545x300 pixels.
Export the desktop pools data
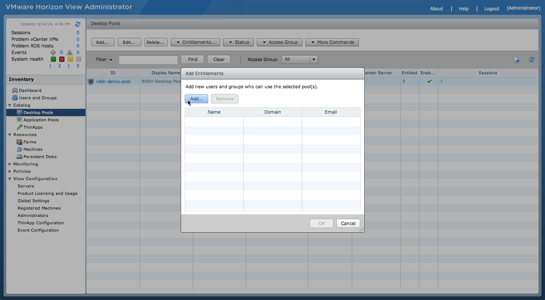(x=517, y=59)
